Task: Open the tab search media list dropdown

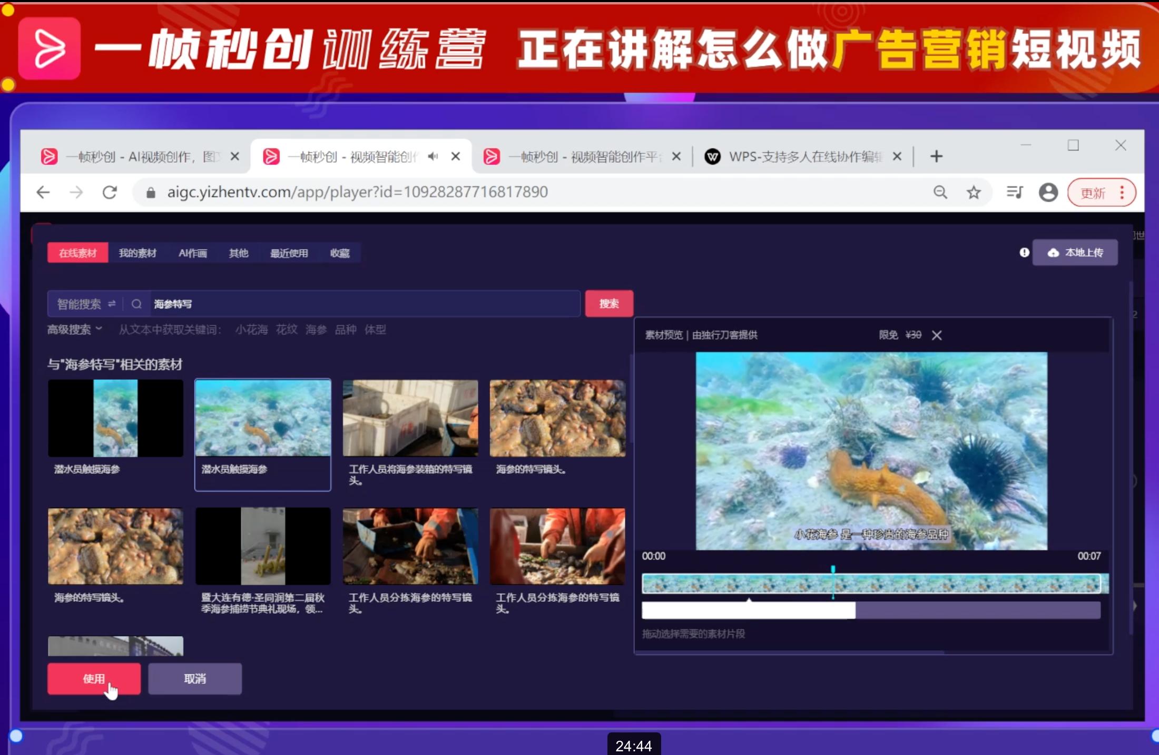Action: tap(1014, 192)
